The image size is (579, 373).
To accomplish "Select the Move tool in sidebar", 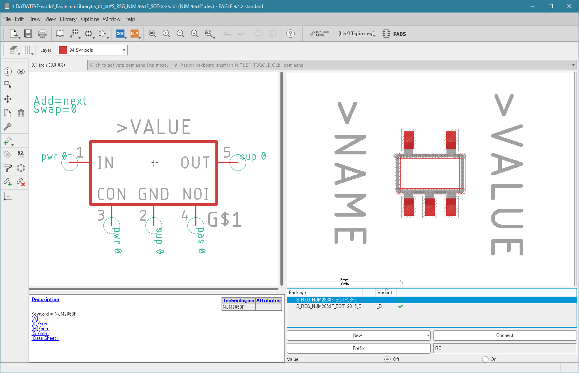I will pos(8,99).
